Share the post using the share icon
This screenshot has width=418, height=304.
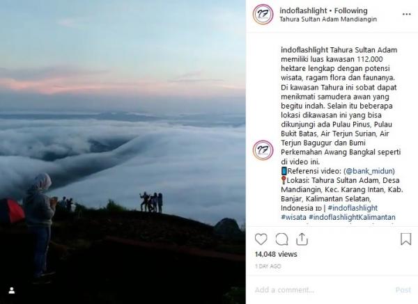(302, 239)
